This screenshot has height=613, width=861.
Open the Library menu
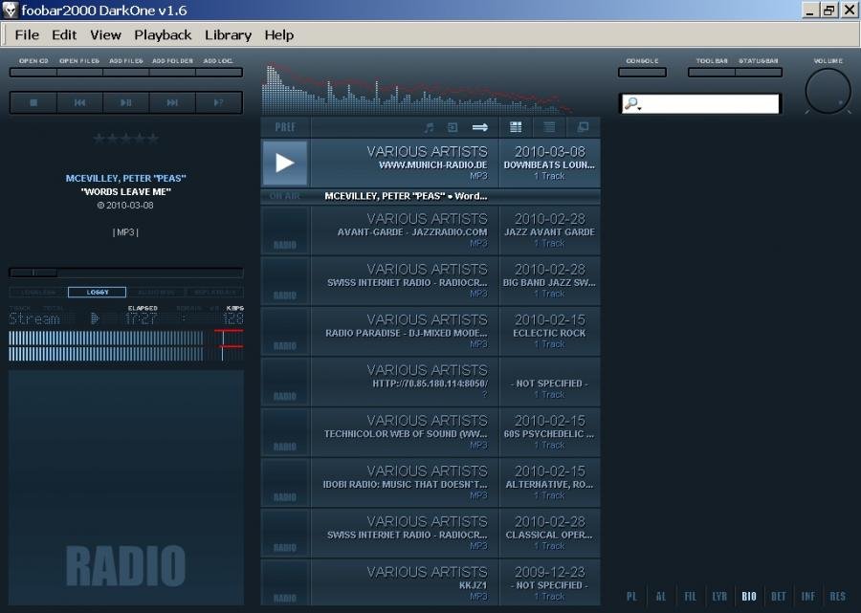coord(228,35)
